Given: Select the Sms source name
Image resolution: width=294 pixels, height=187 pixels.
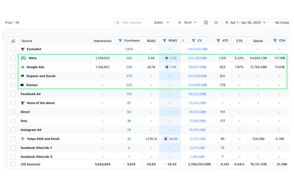Looking at the screenshot, I should 24,121.
